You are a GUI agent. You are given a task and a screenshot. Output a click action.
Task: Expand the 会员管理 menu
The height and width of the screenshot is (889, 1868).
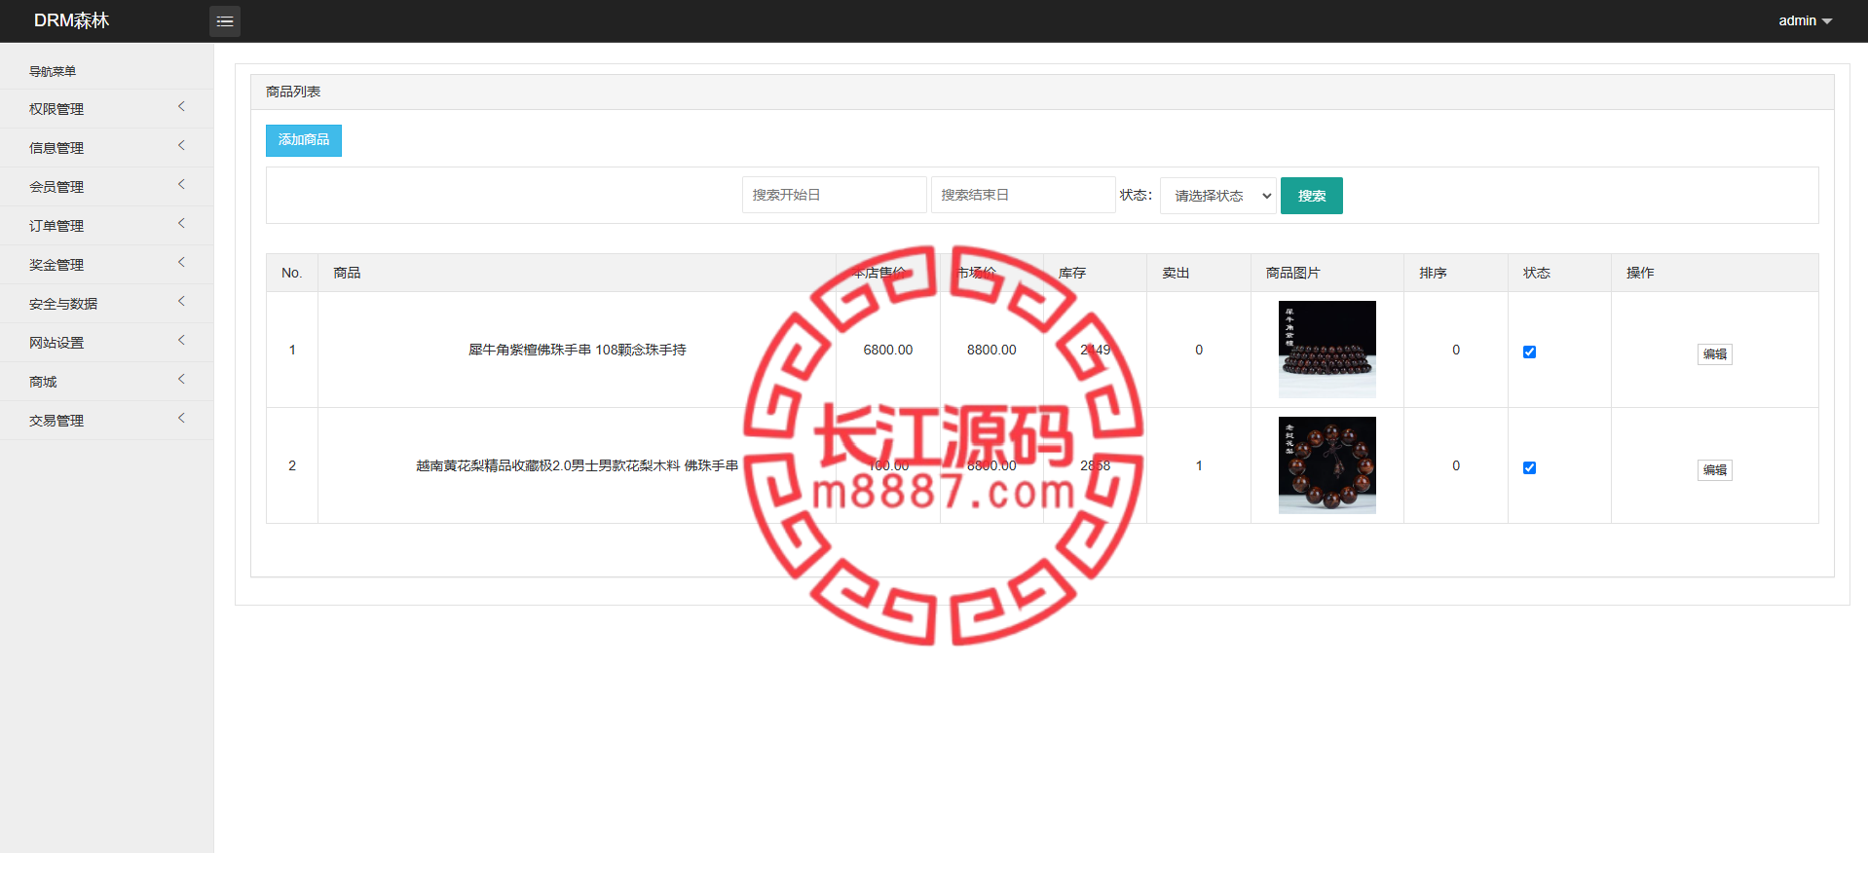pyautogui.click(x=107, y=187)
